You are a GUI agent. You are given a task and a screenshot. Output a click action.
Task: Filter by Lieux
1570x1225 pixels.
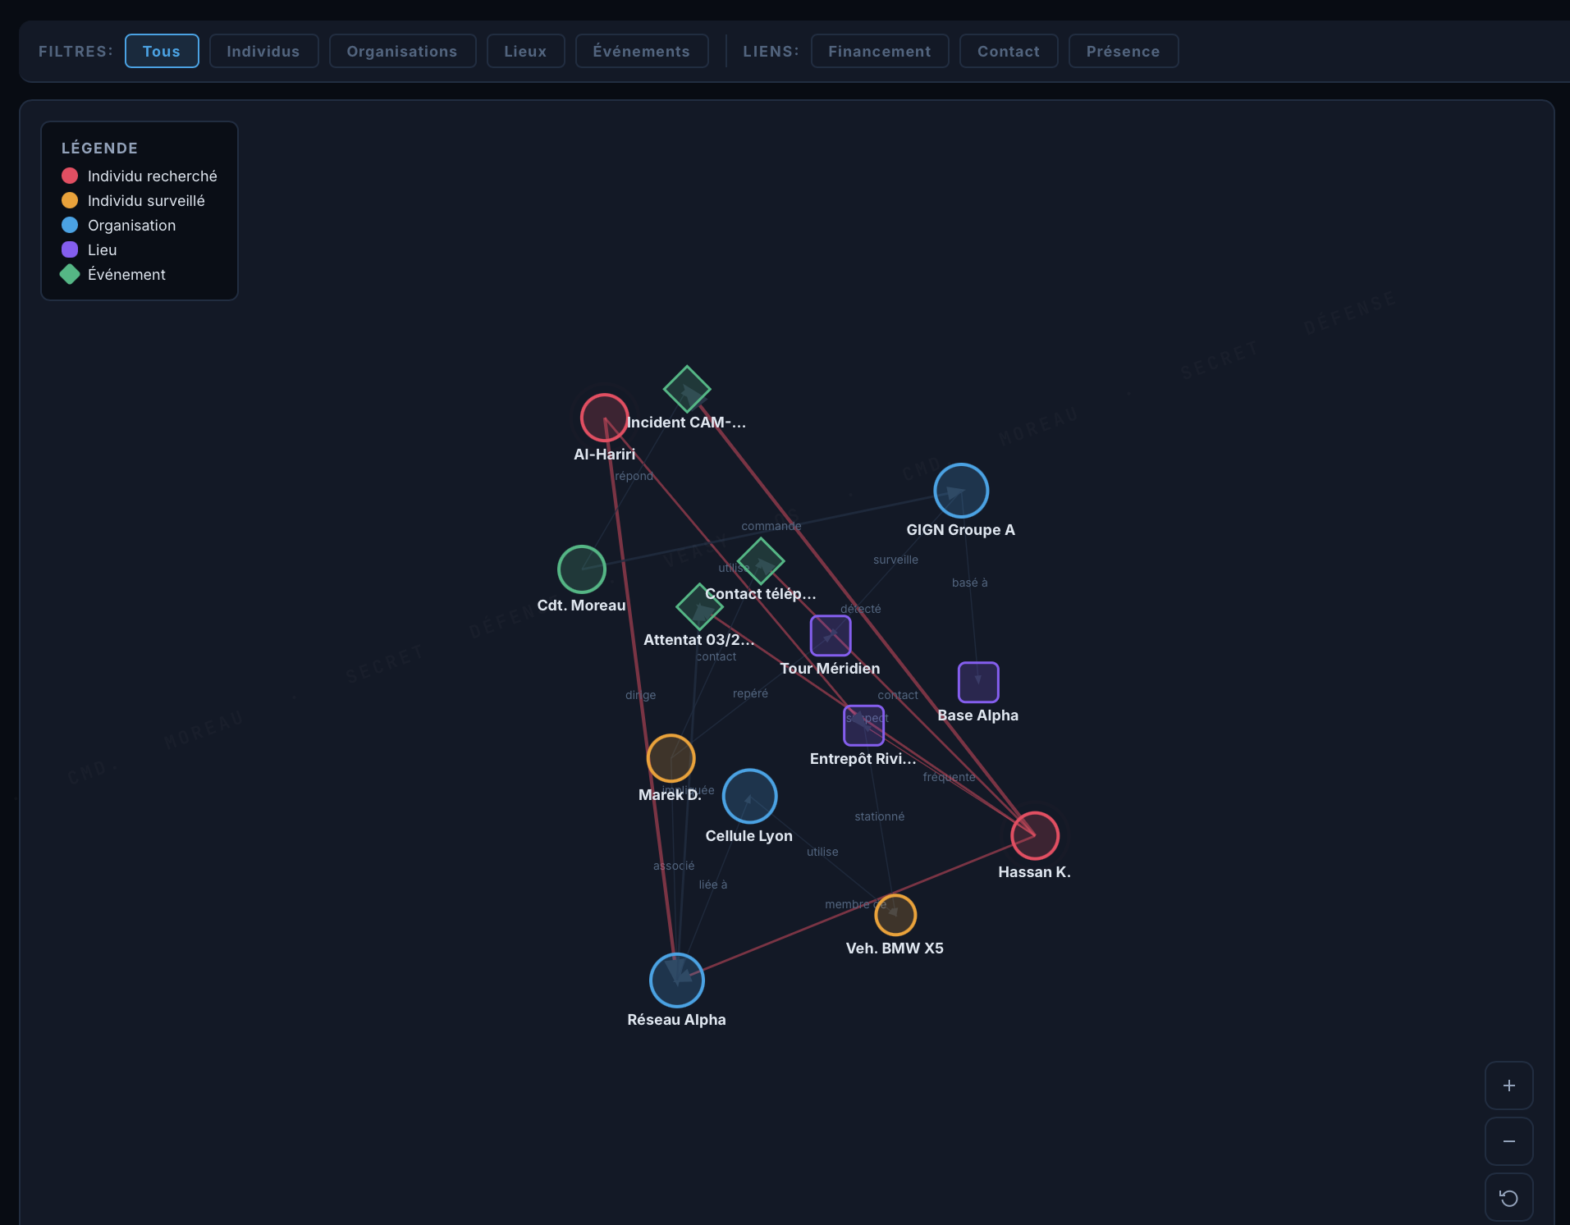coord(525,51)
